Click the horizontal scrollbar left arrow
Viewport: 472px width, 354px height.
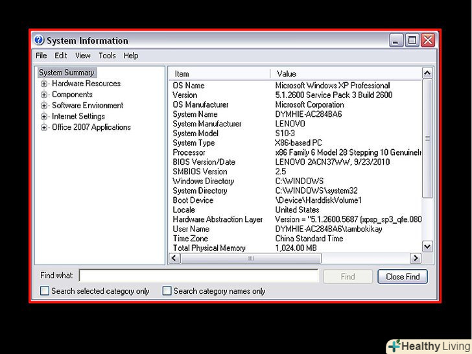click(x=174, y=259)
